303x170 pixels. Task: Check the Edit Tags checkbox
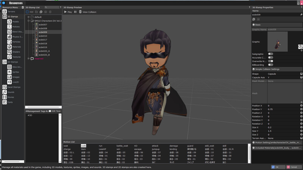pyautogui.click(x=50, y=111)
